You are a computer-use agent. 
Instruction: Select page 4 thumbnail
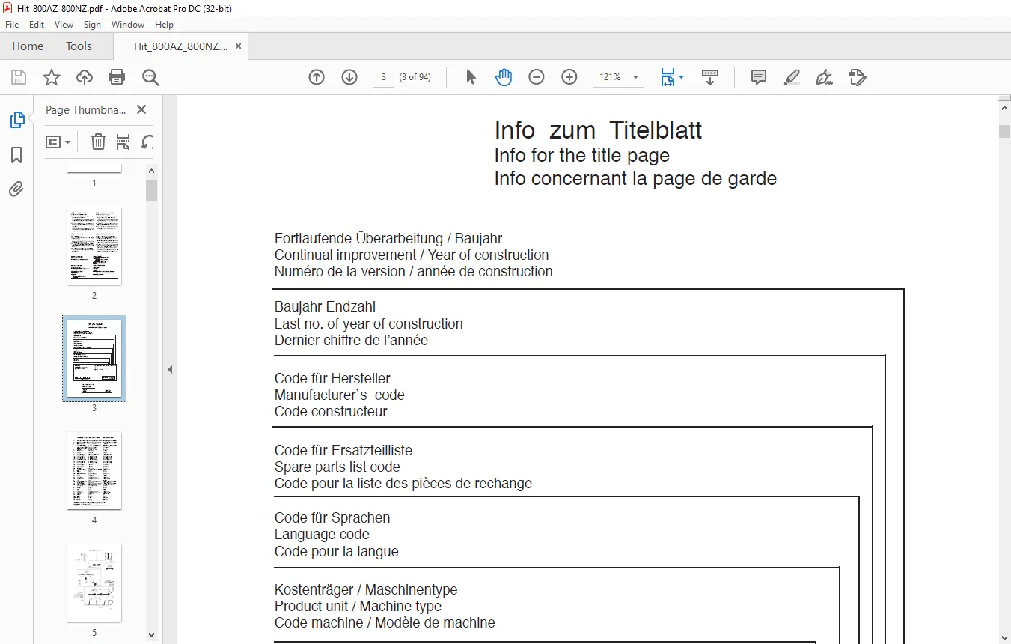pyautogui.click(x=94, y=471)
